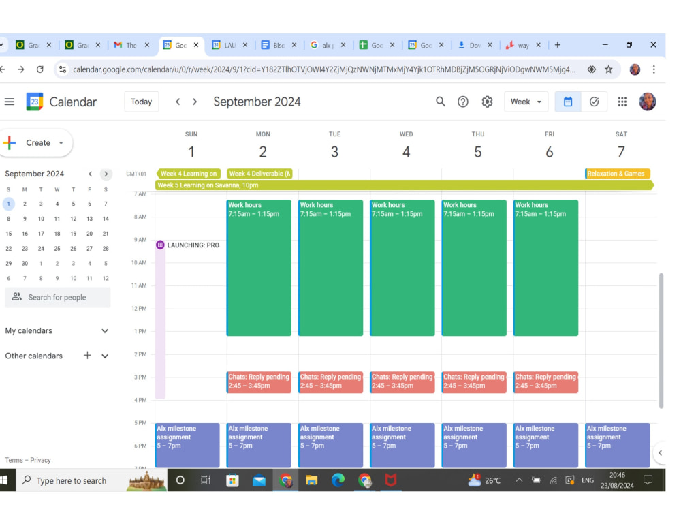Screen dimensions: 681x511
Task: Open Google account profile picture
Action: (647, 102)
